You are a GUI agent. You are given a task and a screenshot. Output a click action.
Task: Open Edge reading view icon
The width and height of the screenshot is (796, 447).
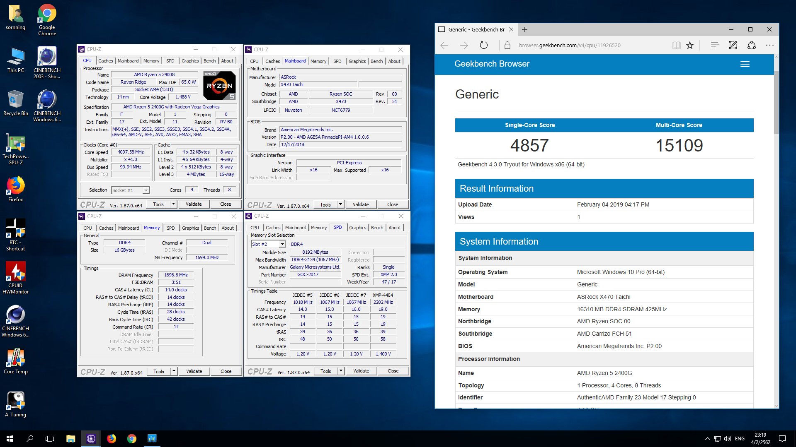[x=676, y=45]
